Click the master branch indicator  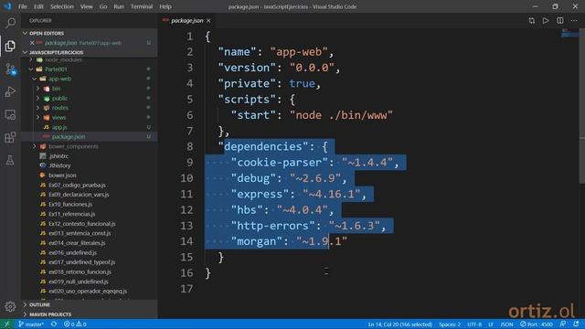[x=31, y=324]
